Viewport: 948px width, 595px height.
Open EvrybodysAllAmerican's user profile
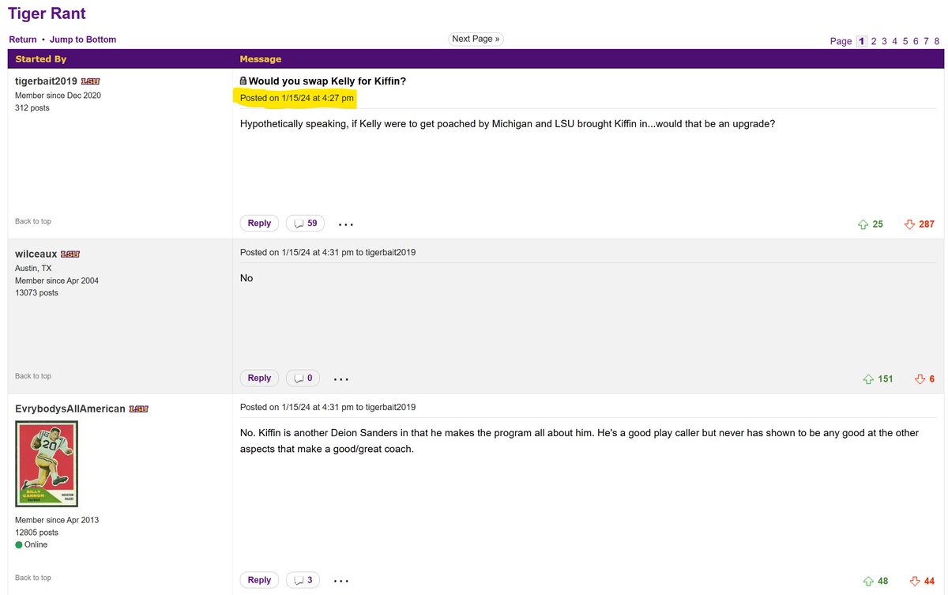70,409
